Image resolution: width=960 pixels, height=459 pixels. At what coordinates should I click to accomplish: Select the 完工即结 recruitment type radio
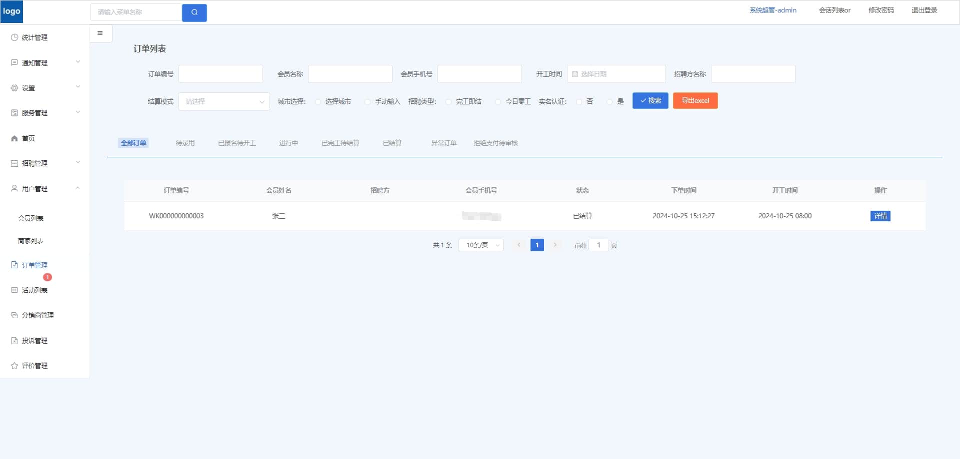448,102
